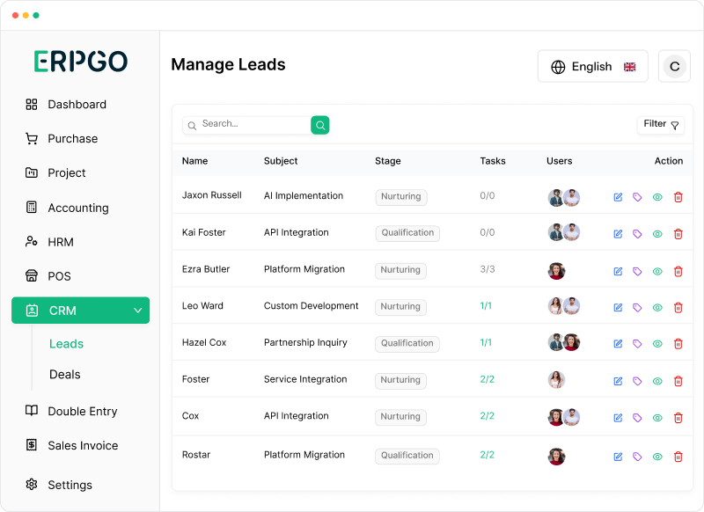The width and height of the screenshot is (704, 512).
Task: View Leo Ward lead details
Action: pos(657,307)
